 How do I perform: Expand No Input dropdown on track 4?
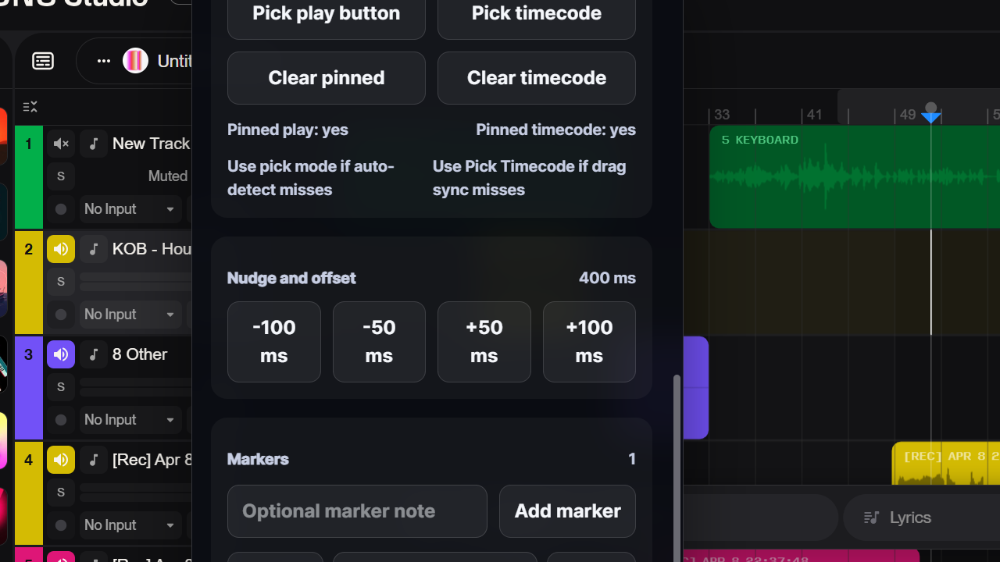(x=130, y=525)
